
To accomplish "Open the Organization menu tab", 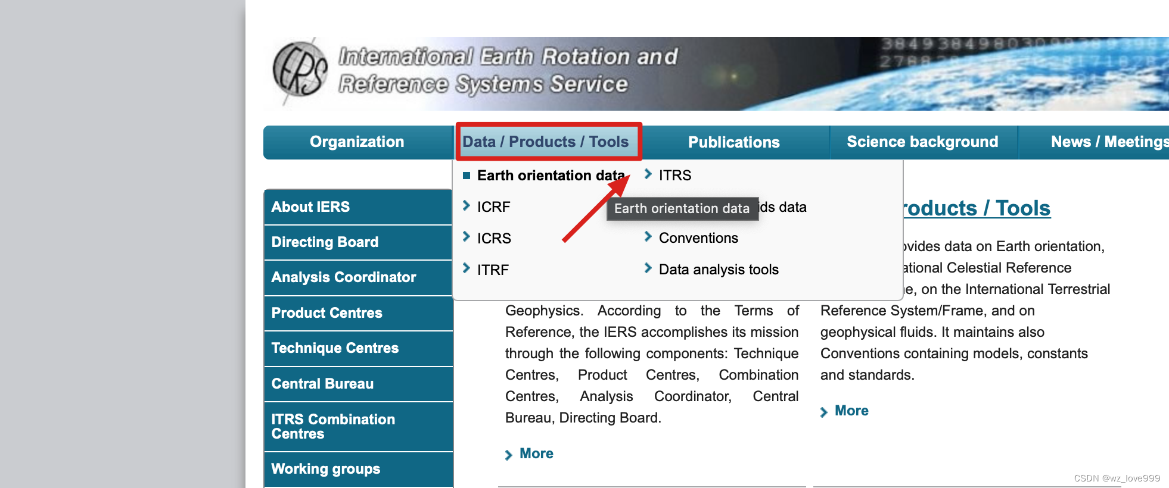I will (357, 142).
